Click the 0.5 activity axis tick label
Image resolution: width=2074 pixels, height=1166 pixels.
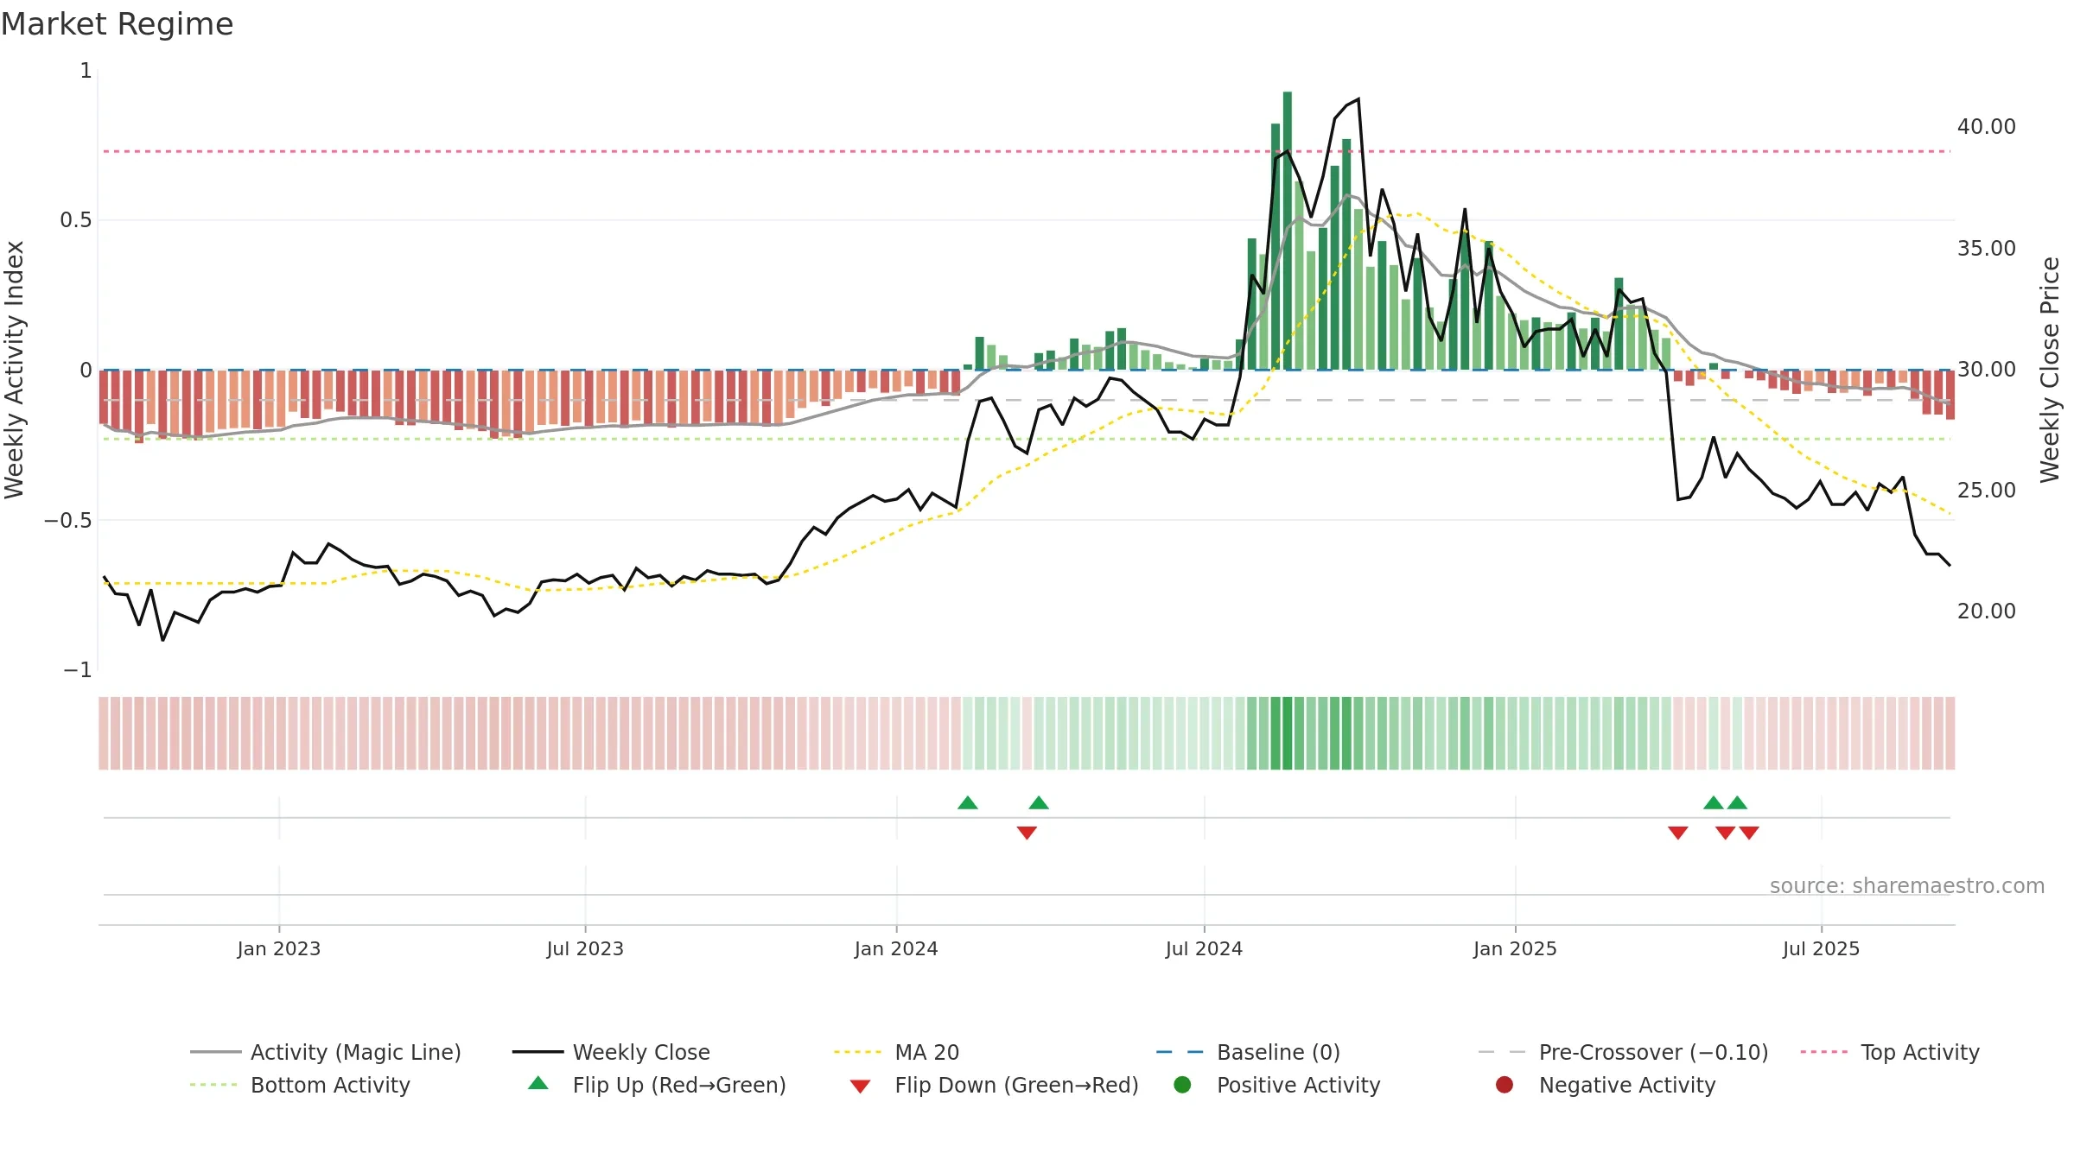pyautogui.click(x=76, y=220)
